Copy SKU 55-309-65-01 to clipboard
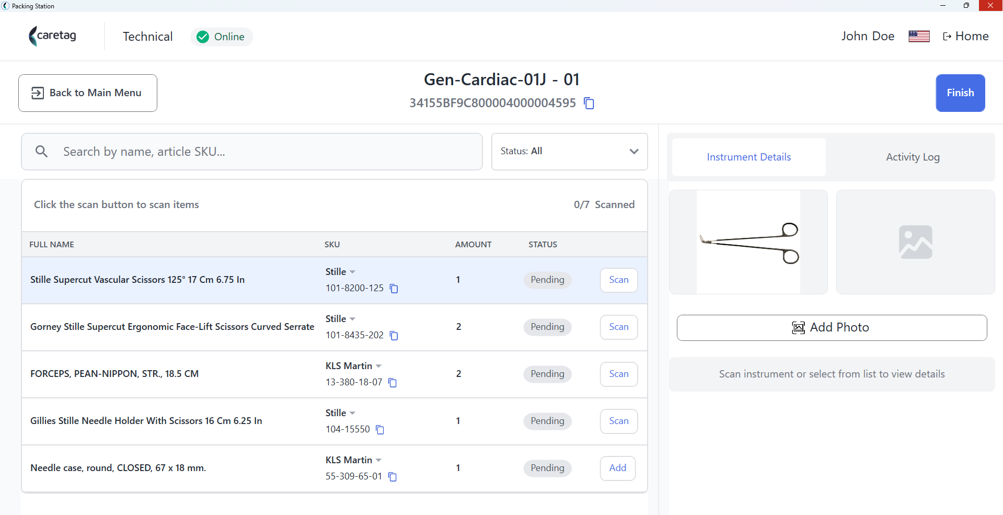The height and width of the screenshot is (515, 1003). [393, 477]
